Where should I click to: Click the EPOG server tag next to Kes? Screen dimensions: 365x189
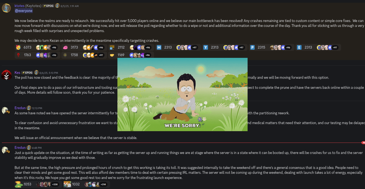click(27, 73)
